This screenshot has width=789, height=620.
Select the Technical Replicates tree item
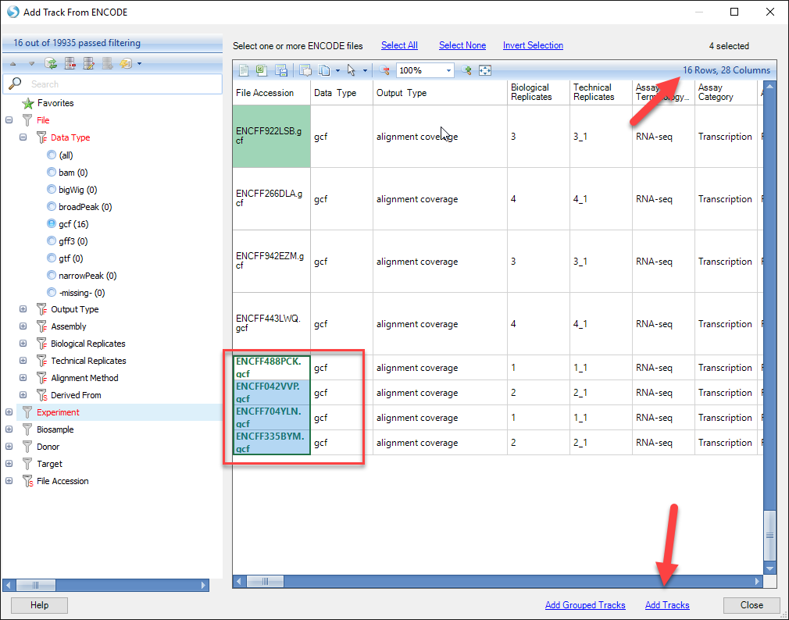point(88,361)
